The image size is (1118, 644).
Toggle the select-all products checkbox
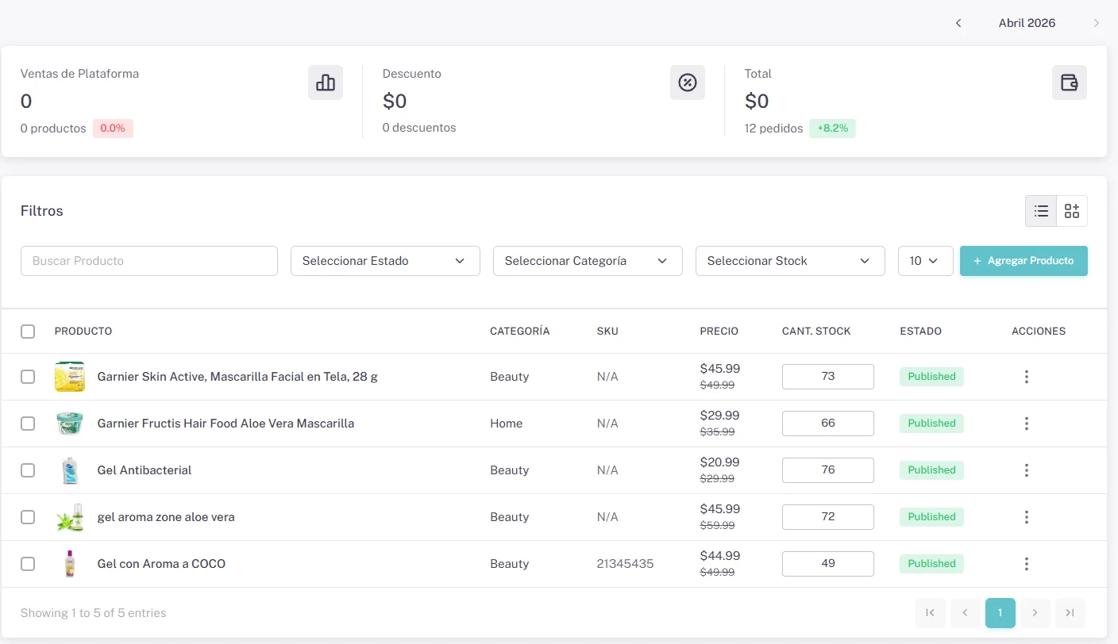28,332
